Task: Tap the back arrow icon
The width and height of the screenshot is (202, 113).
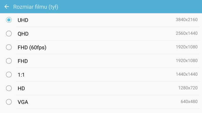Action: tap(7, 7)
